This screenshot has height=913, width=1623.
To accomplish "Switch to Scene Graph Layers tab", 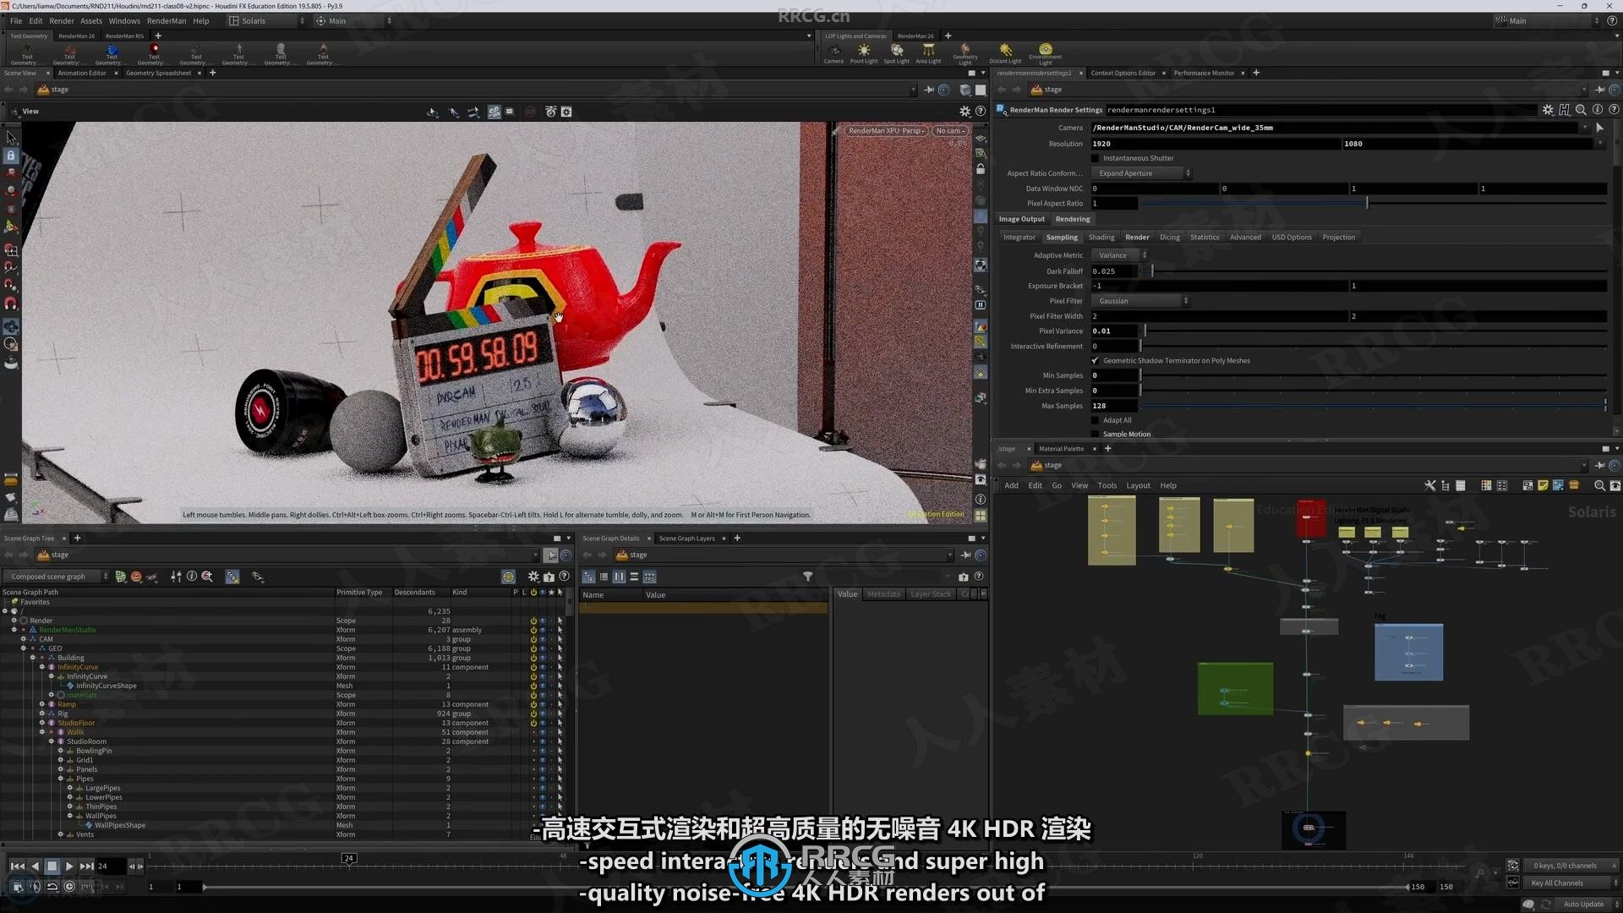I will pos(686,539).
